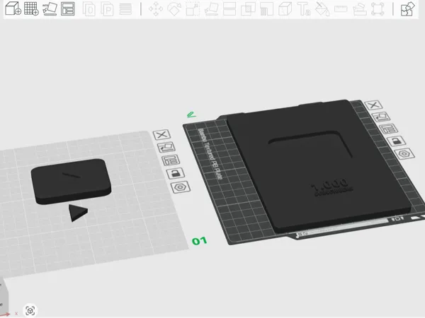Select the Text shape tool
The height and width of the screenshot is (318, 425).
(304, 9)
